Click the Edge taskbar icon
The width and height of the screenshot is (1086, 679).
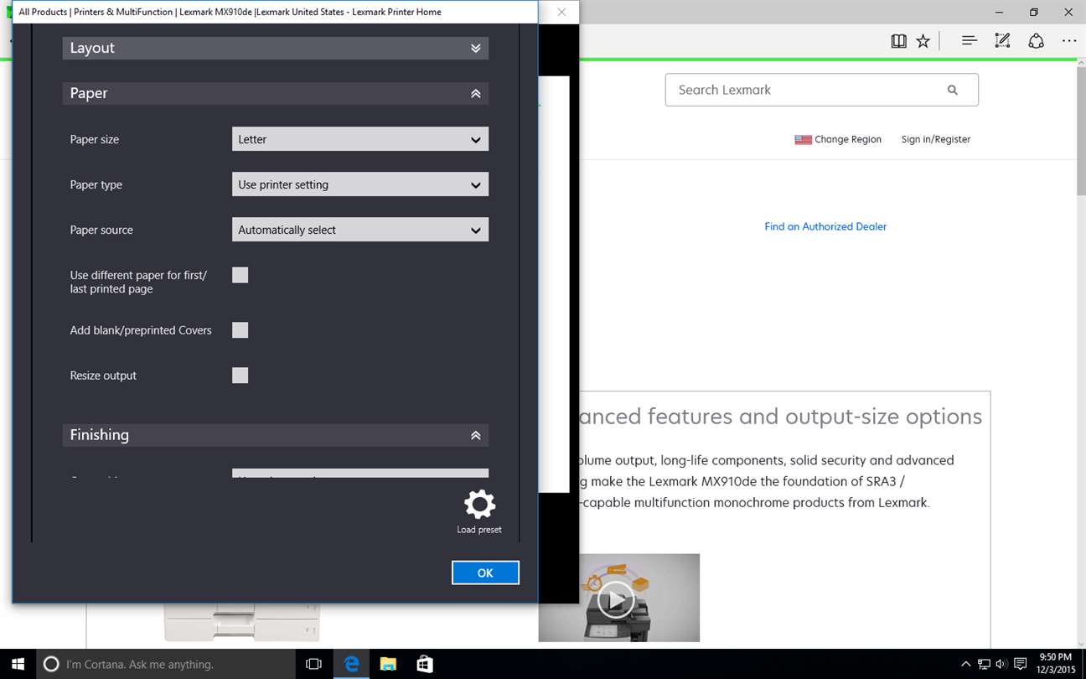pyautogui.click(x=351, y=664)
